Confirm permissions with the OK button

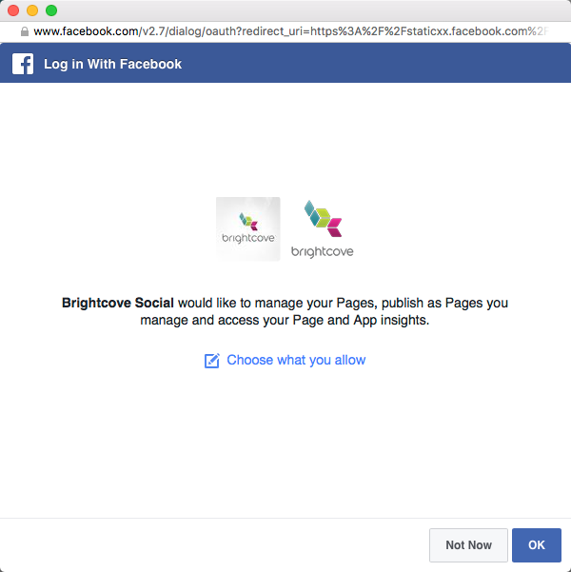tap(536, 545)
